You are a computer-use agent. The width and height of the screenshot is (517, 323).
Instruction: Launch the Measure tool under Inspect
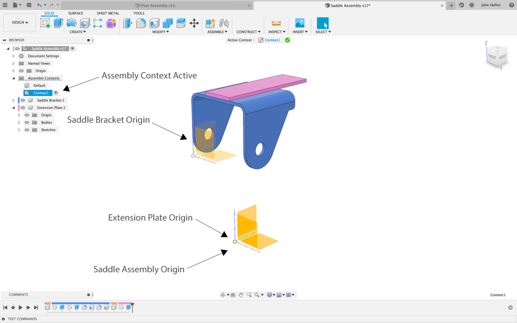tap(276, 23)
